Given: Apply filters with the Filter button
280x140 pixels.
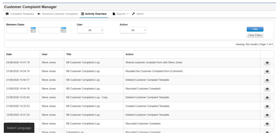Looking at the screenshot, I should [x=255, y=29].
